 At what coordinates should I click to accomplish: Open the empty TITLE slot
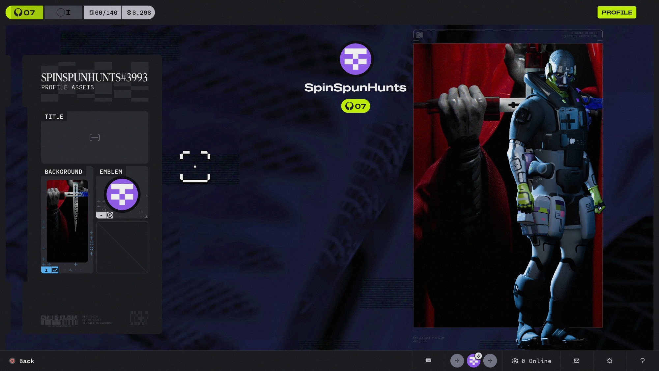click(95, 137)
